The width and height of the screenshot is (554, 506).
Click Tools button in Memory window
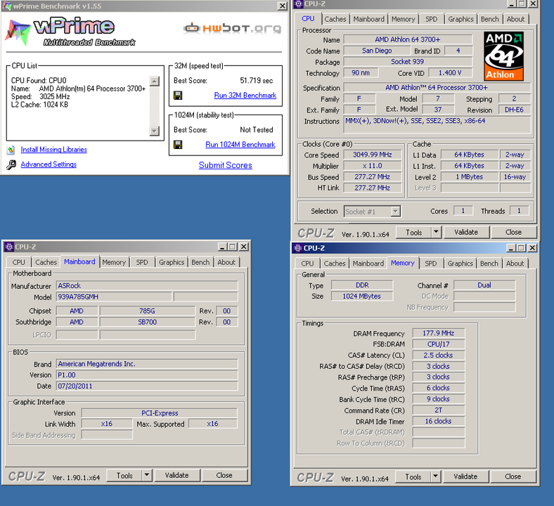click(413, 476)
